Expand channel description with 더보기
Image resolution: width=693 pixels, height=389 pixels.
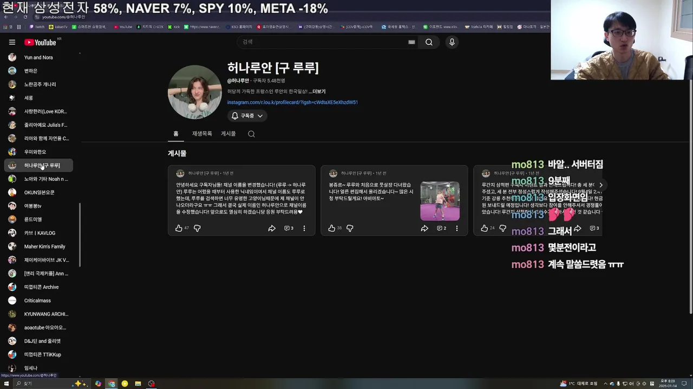coord(317,91)
